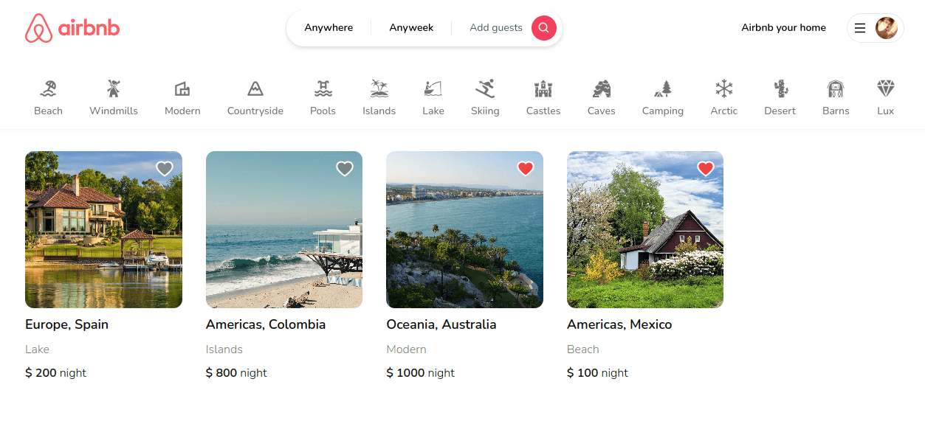This screenshot has height=435, width=925.
Task: Open the Americas, Mexico listing photo
Action: (645, 229)
